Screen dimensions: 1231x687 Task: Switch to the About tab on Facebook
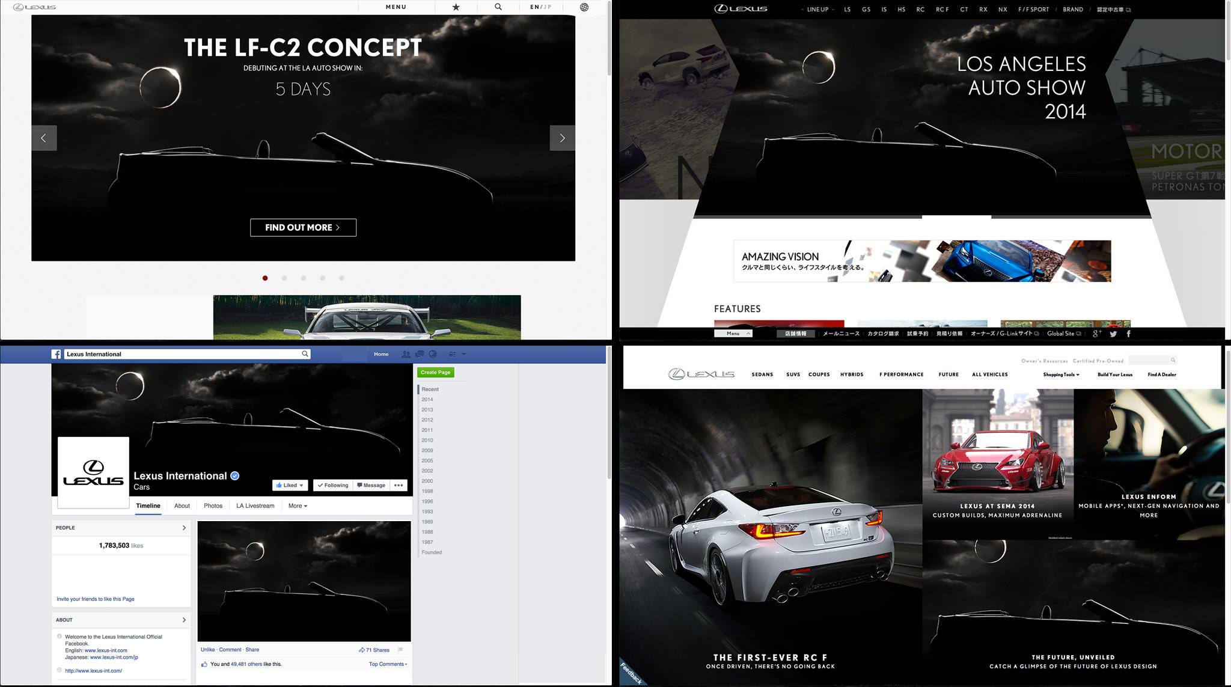click(182, 506)
